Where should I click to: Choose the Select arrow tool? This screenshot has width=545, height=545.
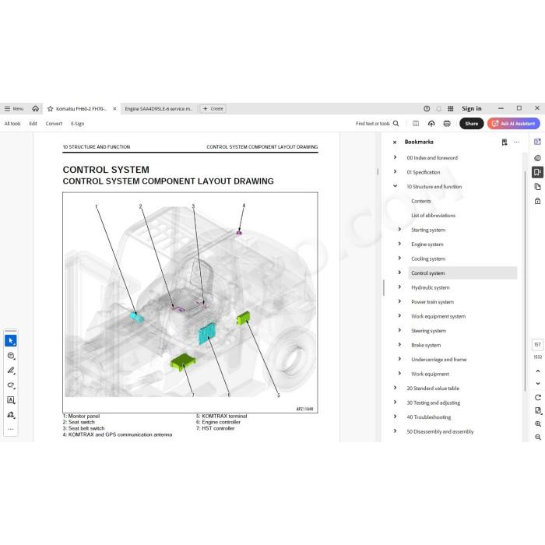coord(11,341)
